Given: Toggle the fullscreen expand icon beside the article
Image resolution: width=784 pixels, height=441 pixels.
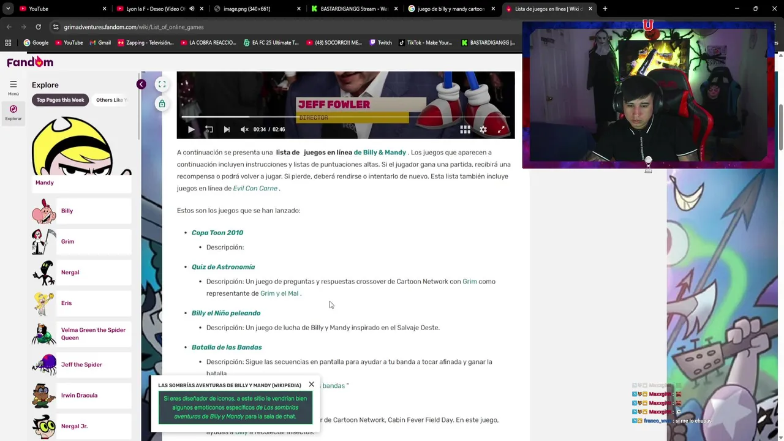Looking at the screenshot, I should 162,85.
